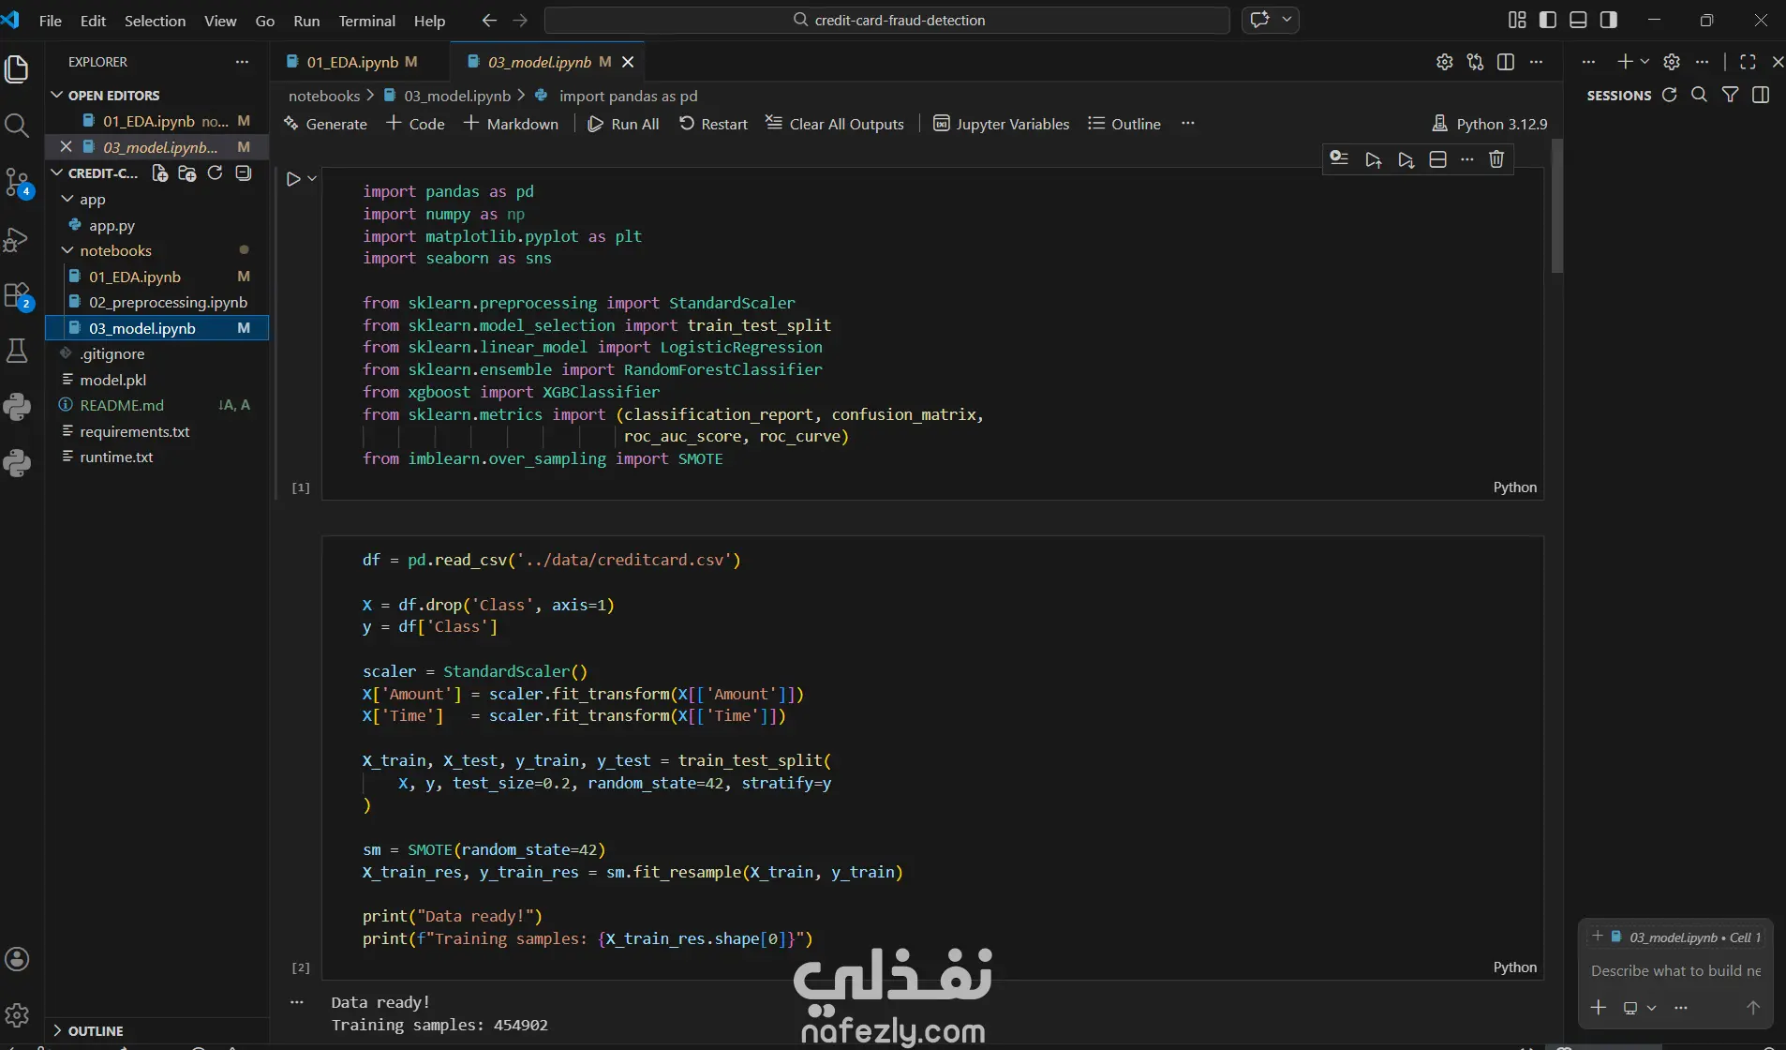This screenshot has height=1050, width=1786.
Task: Open new chat dropdown arrow
Action: point(1645,62)
